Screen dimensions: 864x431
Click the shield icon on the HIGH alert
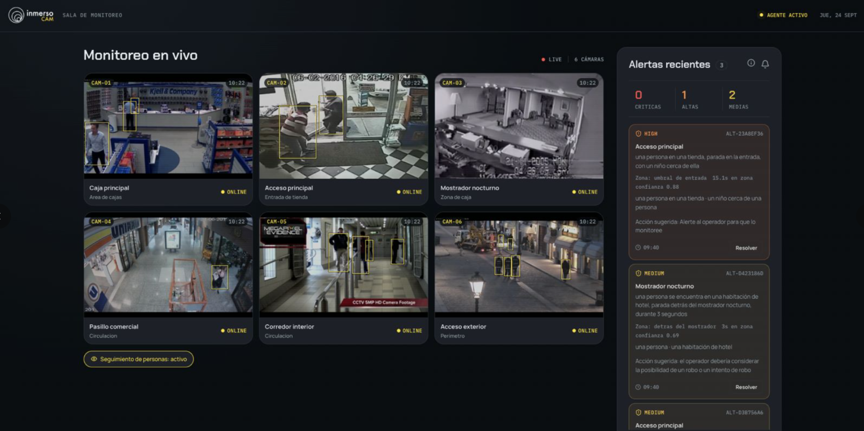click(x=638, y=134)
